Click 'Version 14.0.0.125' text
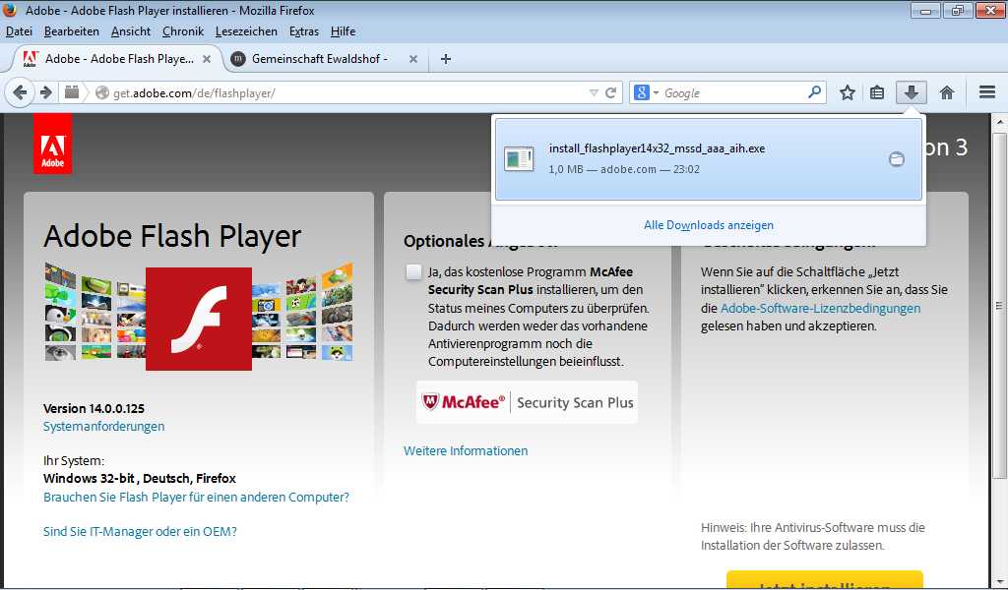This screenshot has width=1008, height=590. pos(94,408)
